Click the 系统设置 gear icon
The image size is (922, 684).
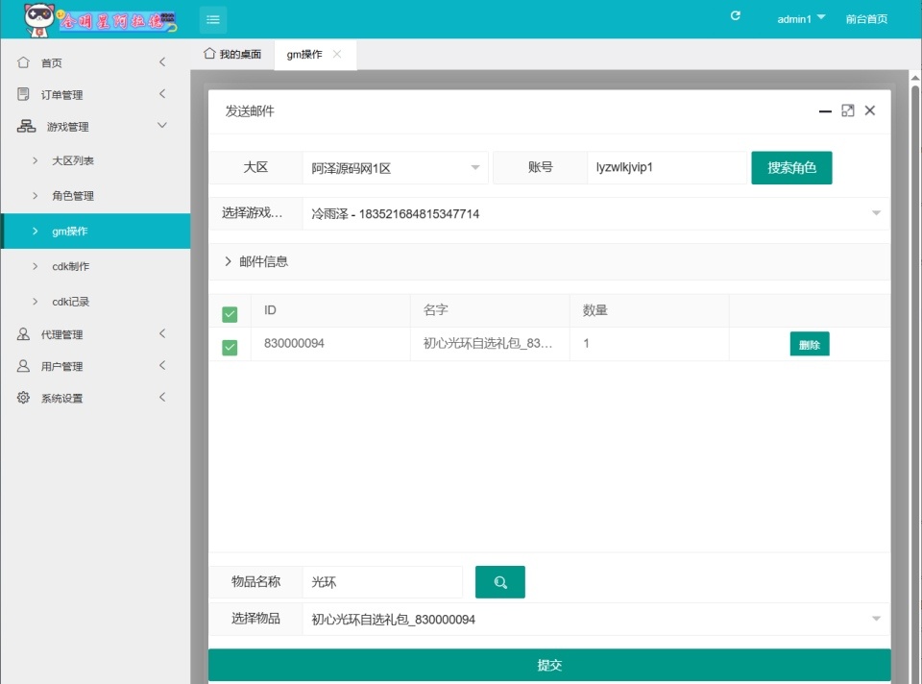[x=23, y=398]
